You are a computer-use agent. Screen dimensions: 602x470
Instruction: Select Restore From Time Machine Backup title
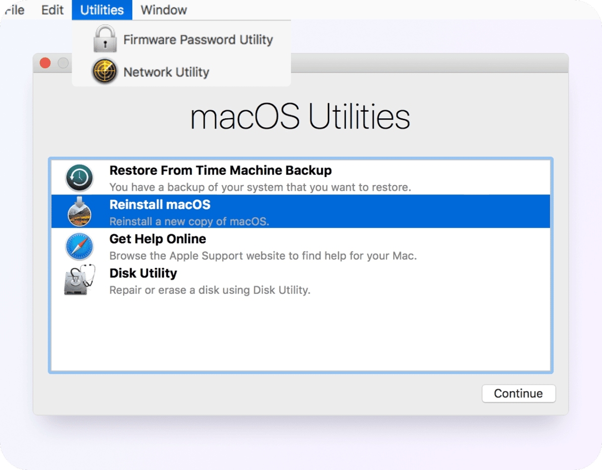click(x=220, y=171)
